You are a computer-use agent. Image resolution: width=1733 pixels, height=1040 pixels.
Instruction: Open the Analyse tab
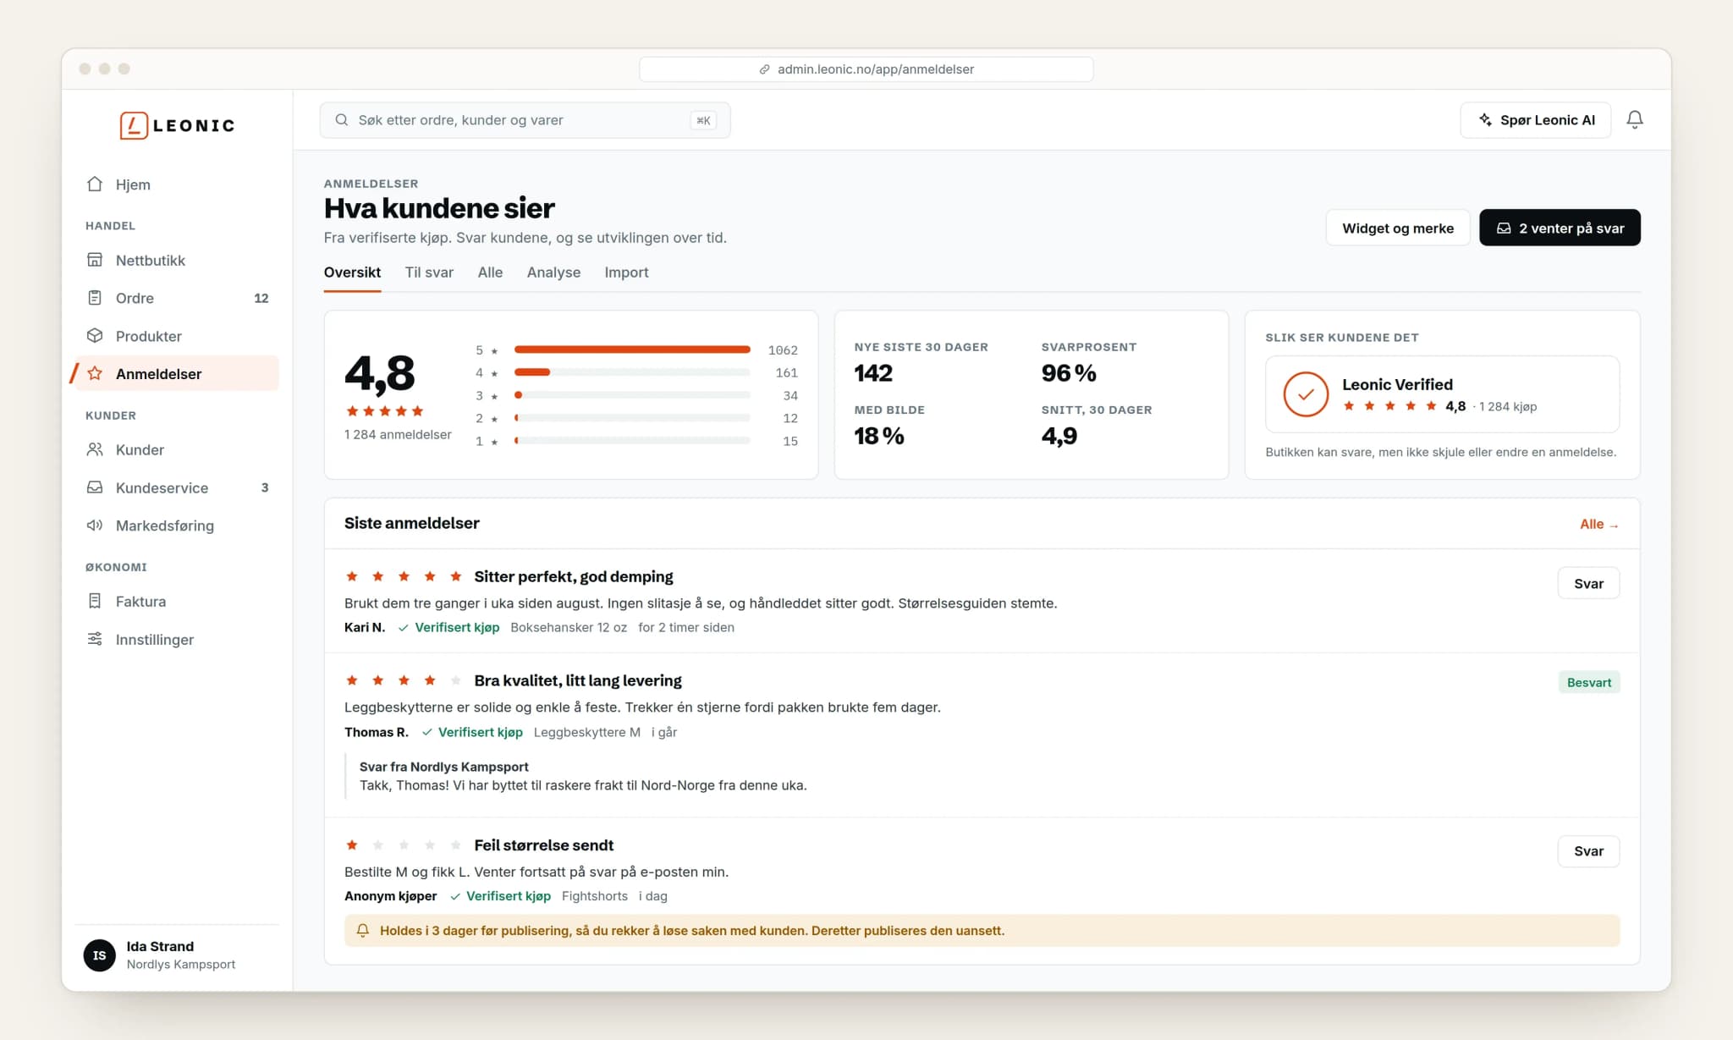553,272
